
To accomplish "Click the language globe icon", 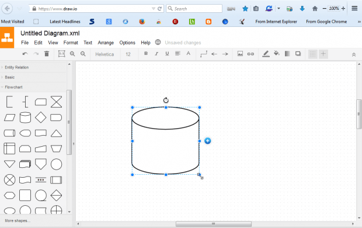I will [158, 42].
